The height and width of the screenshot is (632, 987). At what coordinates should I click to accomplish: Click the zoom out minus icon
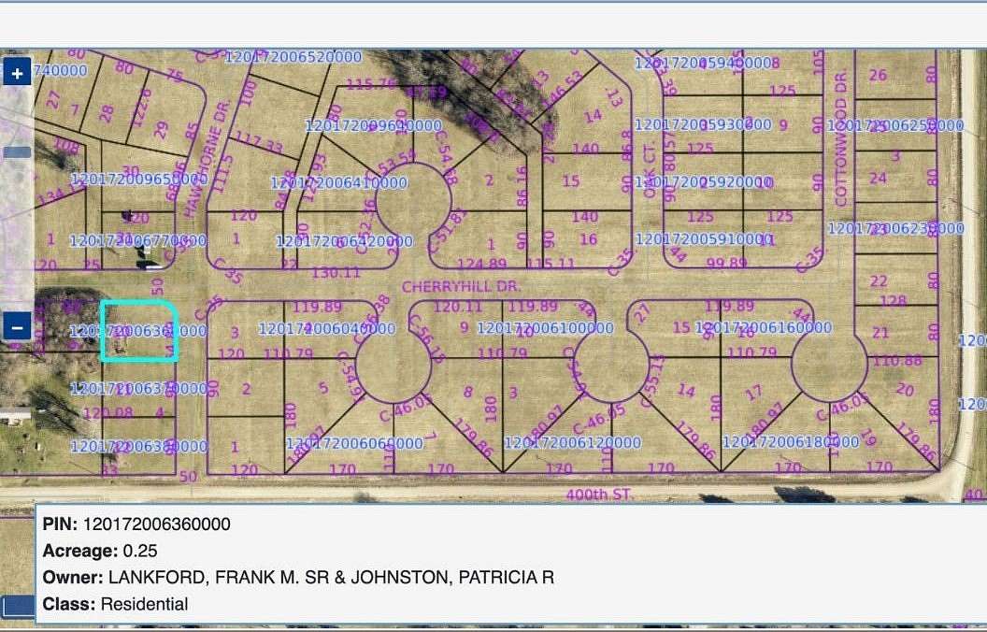pos(16,327)
